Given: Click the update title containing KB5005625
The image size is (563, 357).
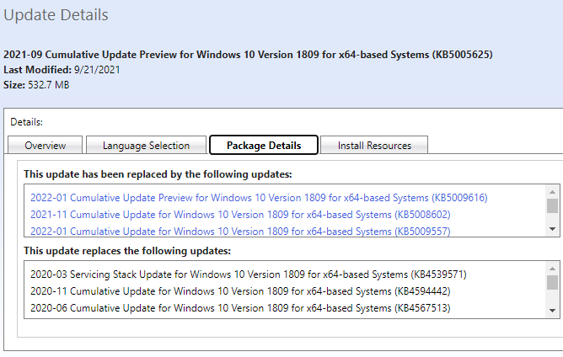Looking at the screenshot, I should point(248,55).
